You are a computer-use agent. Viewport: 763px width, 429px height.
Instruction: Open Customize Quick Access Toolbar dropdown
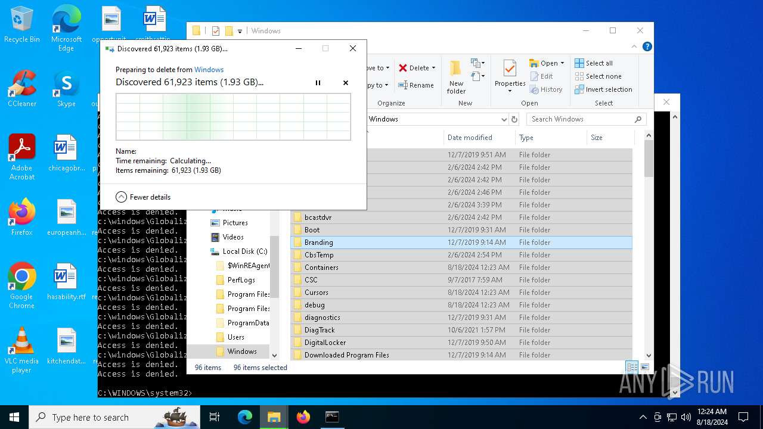click(240, 31)
